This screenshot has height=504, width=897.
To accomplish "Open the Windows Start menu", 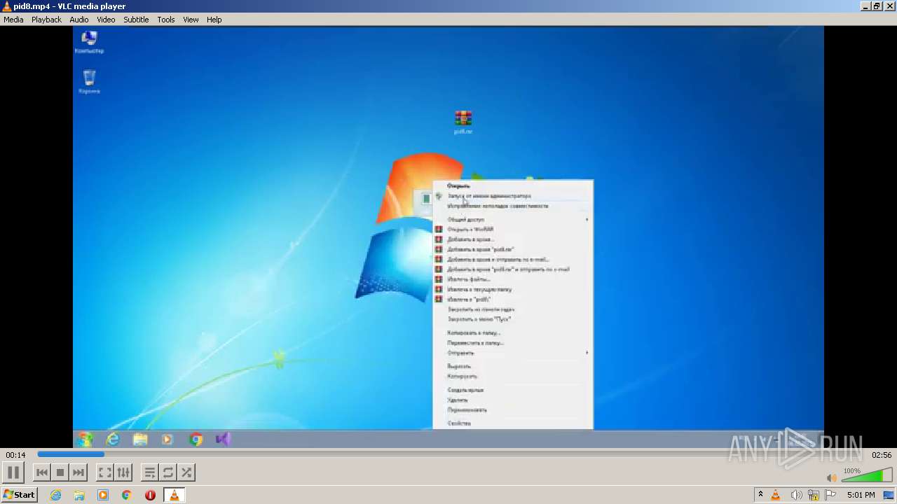I will [19, 495].
